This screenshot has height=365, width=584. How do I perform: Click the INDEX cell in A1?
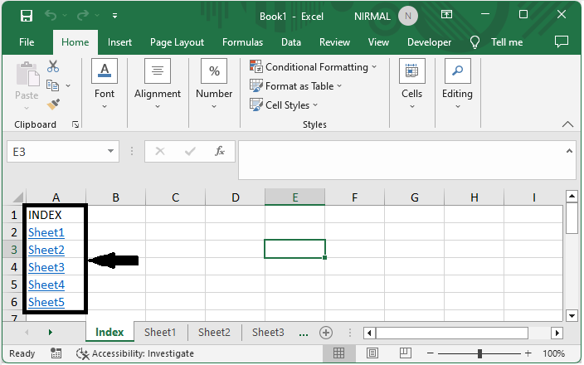pos(56,215)
